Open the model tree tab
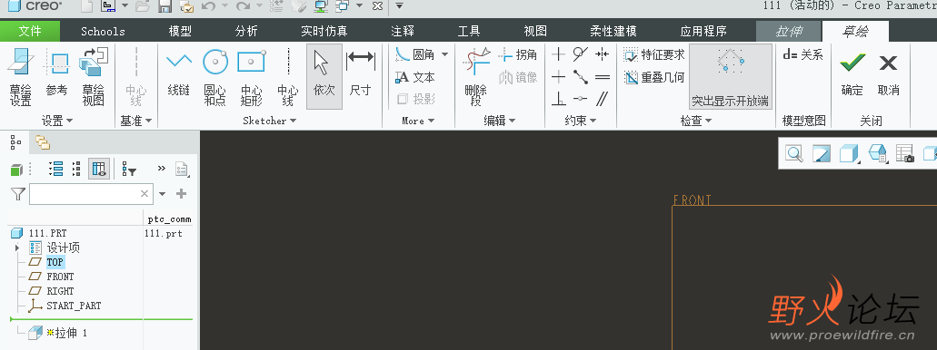This screenshot has width=937, height=350. tap(15, 142)
